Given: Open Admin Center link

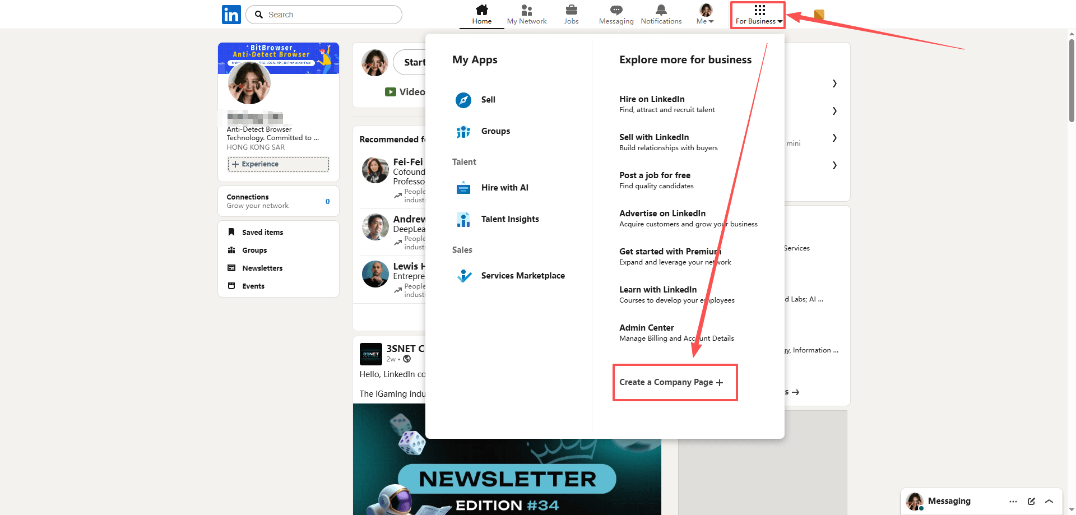Looking at the screenshot, I should tap(676, 333).
